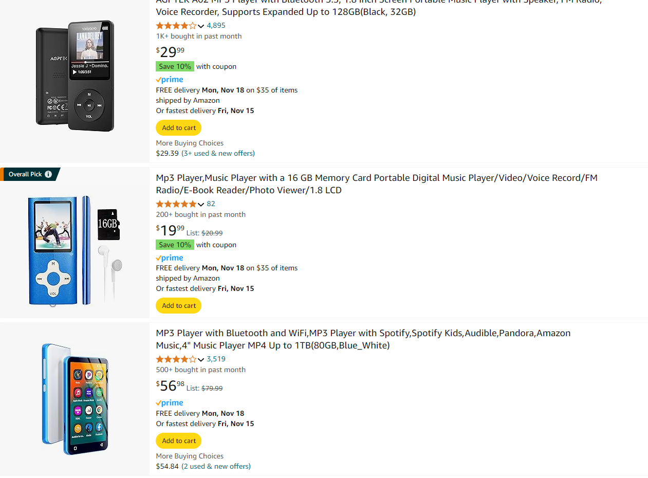Image resolution: width=648 pixels, height=478 pixels.
Task: Open the 2 used & new offers link
Action: [216, 466]
